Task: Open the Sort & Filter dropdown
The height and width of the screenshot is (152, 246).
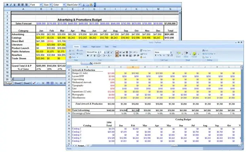Action: coord(209,54)
